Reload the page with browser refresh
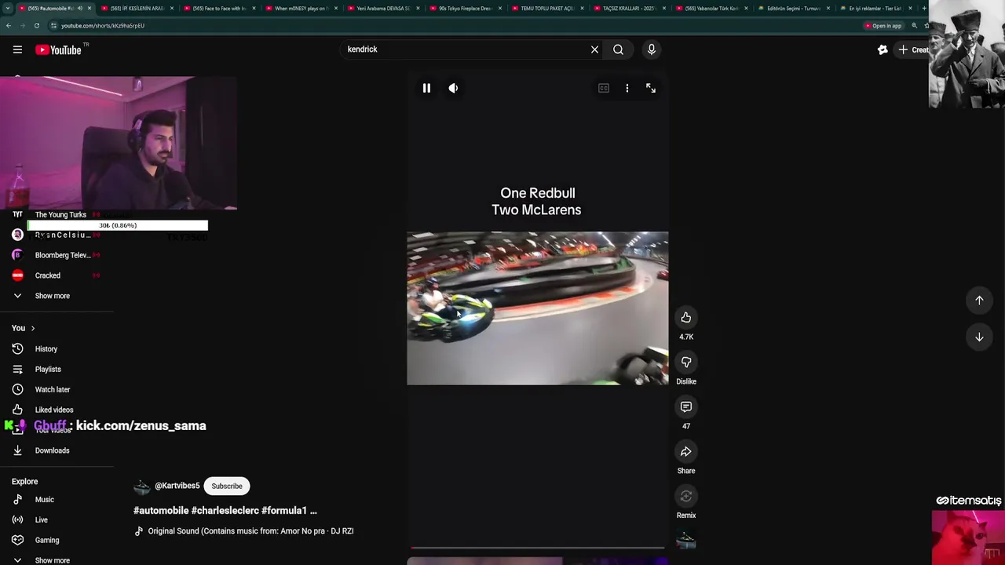Image resolution: width=1005 pixels, height=565 pixels. 36,25
